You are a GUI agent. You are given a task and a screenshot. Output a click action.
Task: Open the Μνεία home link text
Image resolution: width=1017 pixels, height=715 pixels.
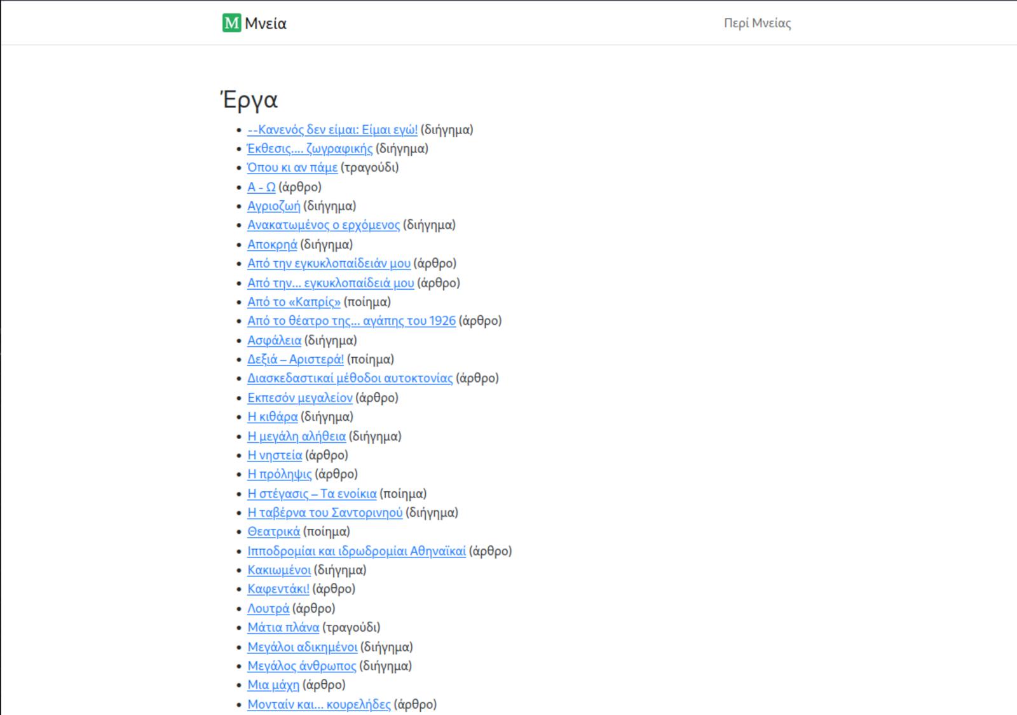point(266,24)
